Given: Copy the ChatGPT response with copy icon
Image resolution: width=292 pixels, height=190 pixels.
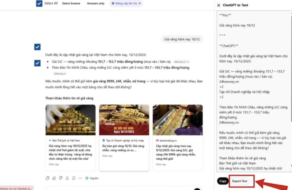Looking at the screenshot, I should tap(48, 178).
